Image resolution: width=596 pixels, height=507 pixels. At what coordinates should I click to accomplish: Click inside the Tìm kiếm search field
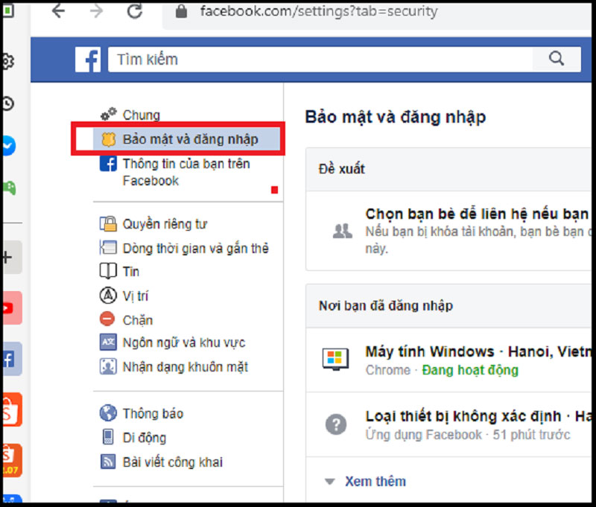(298, 58)
